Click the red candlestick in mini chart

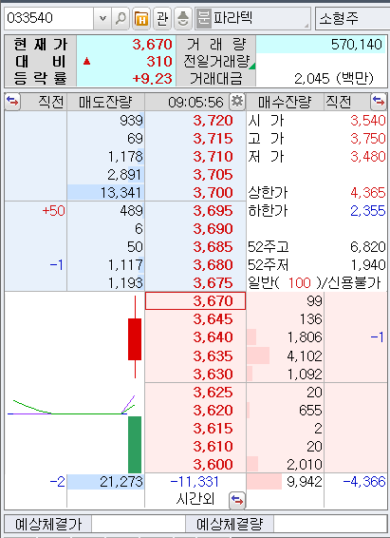(135, 338)
